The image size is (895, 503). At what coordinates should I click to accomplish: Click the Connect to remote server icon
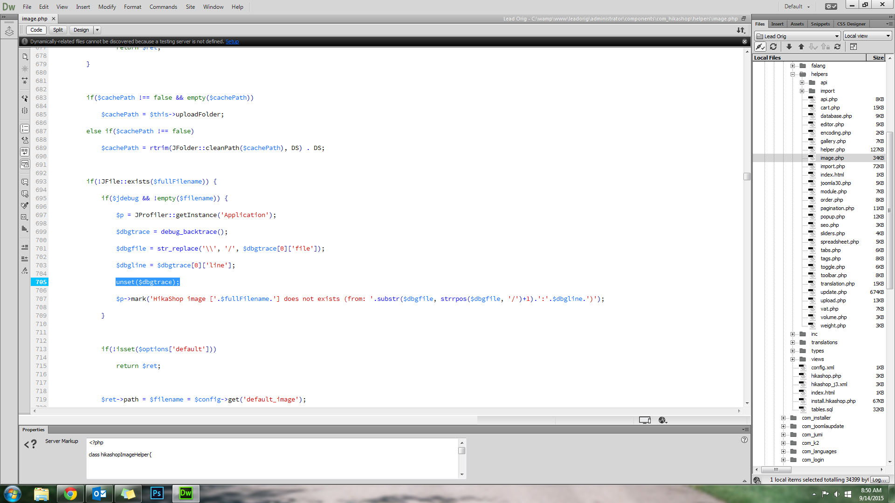click(760, 47)
